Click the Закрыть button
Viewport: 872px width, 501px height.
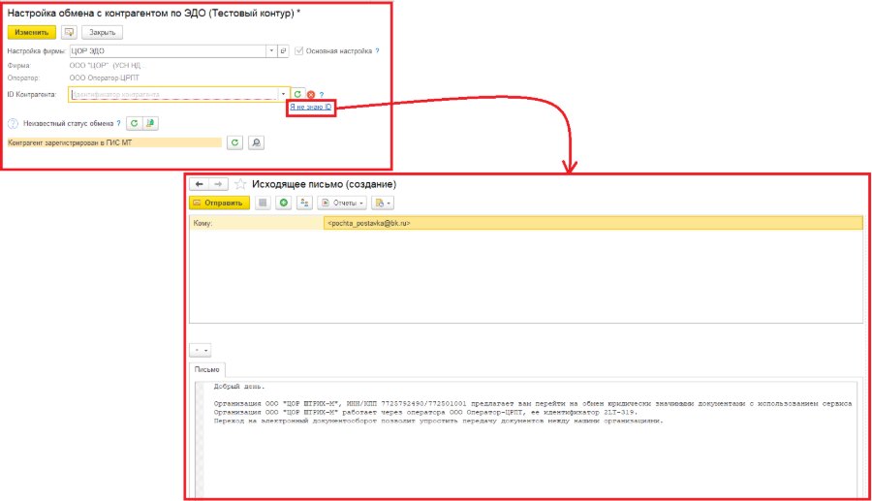103,32
